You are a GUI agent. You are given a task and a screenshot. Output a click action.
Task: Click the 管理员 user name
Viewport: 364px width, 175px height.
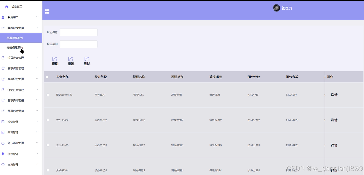(287, 8)
